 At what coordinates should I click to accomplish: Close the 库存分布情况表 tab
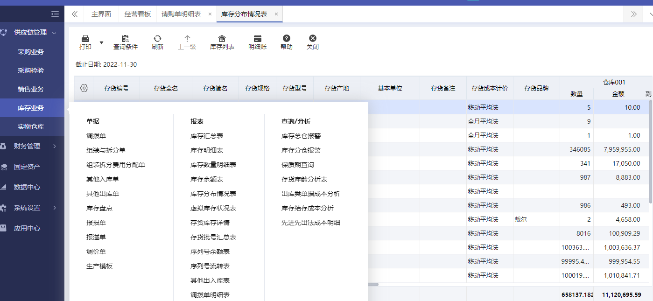276,14
